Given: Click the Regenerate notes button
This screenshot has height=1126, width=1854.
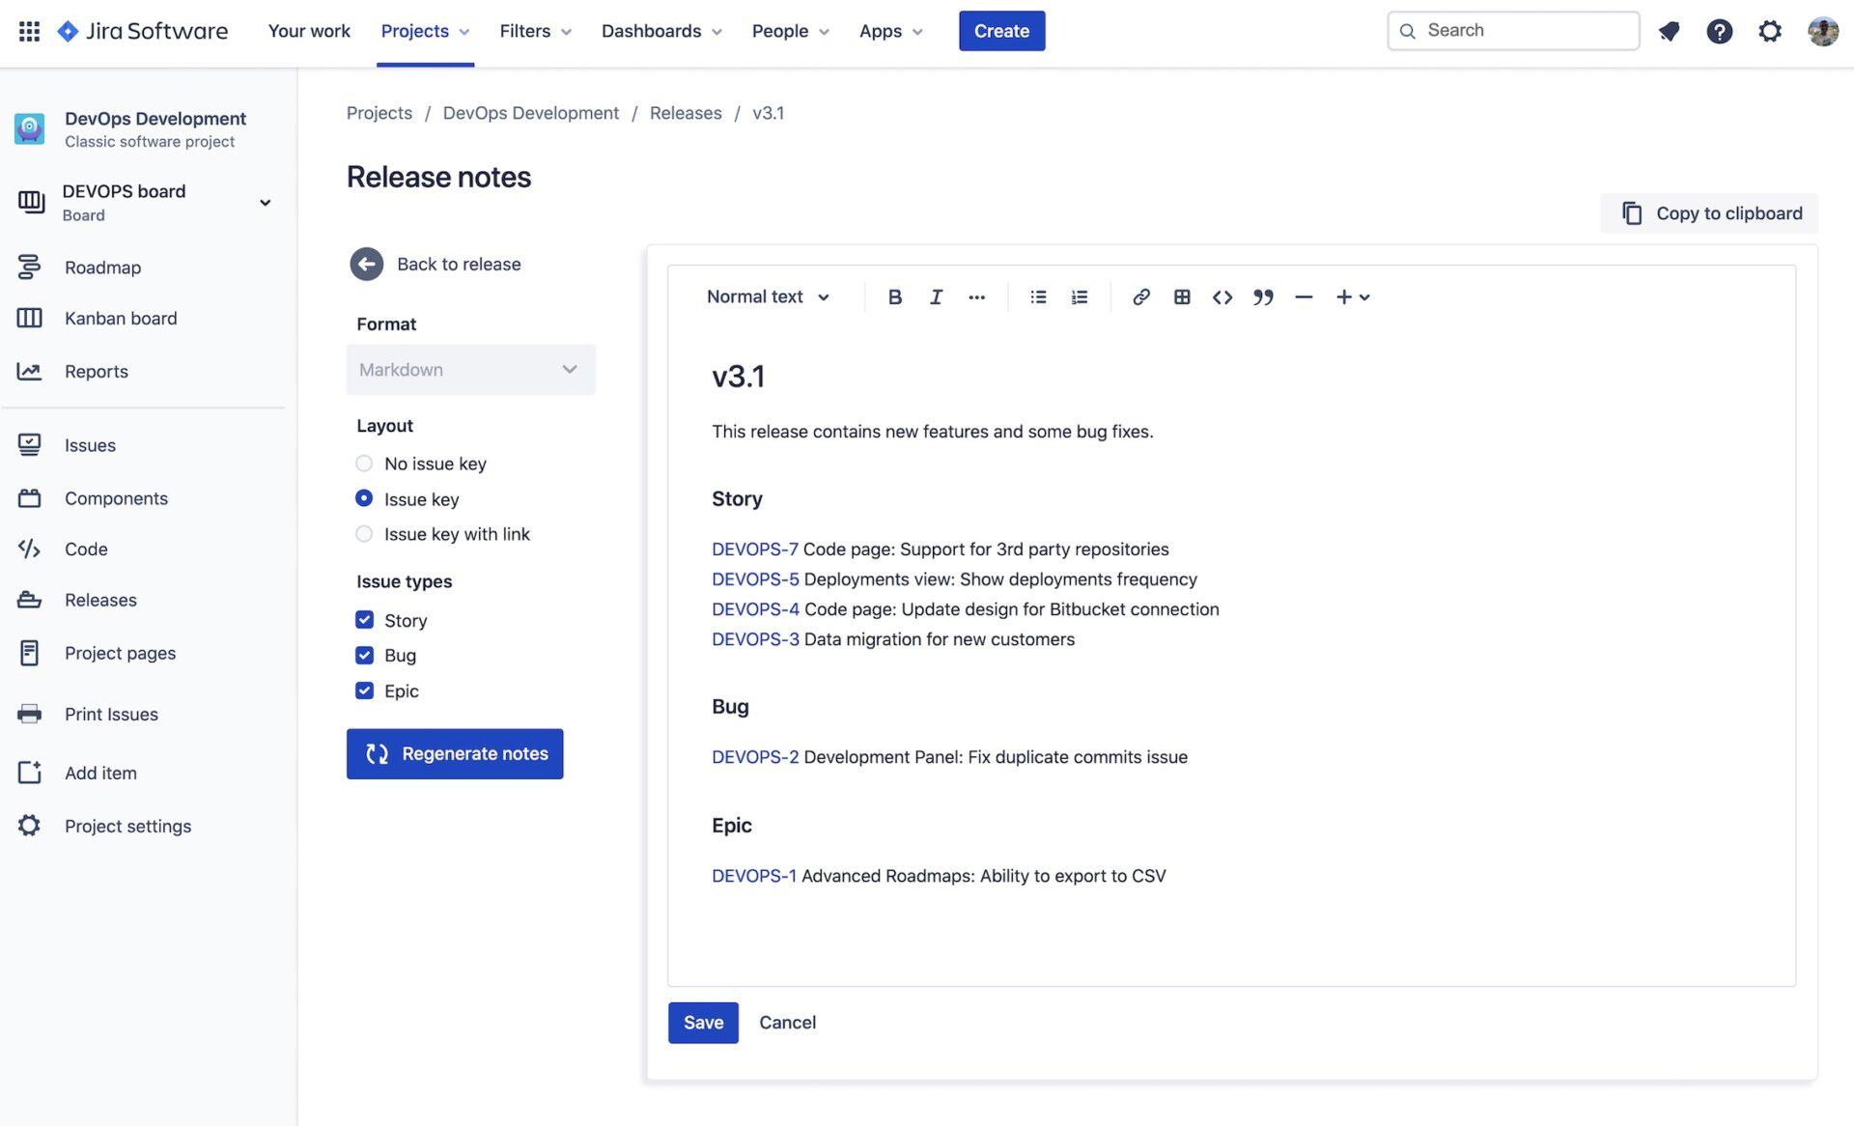Looking at the screenshot, I should pos(454,753).
